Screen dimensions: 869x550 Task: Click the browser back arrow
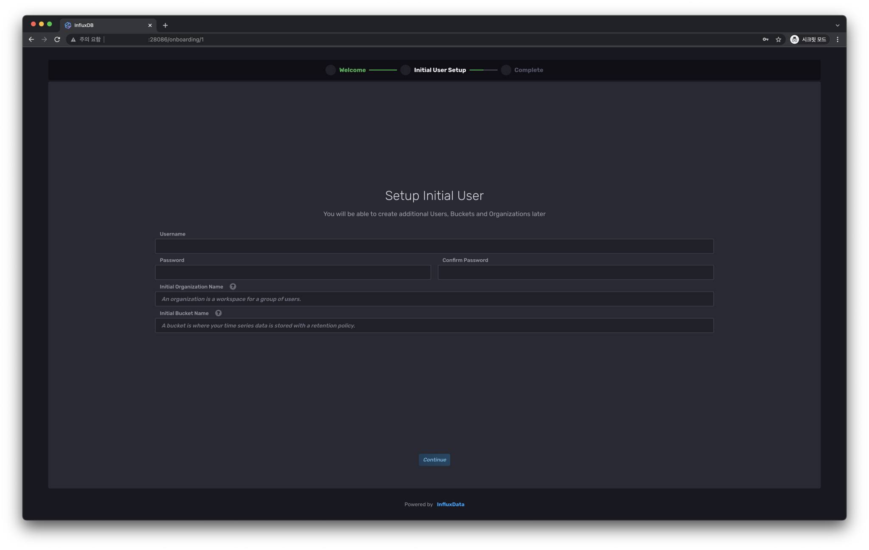click(31, 39)
